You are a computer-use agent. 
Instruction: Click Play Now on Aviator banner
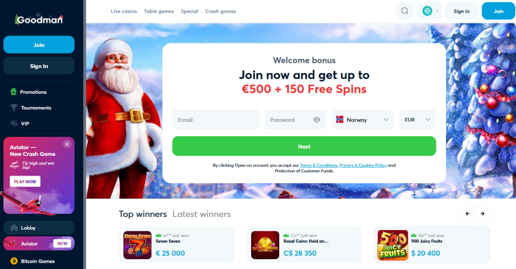pyautogui.click(x=25, y=181)
